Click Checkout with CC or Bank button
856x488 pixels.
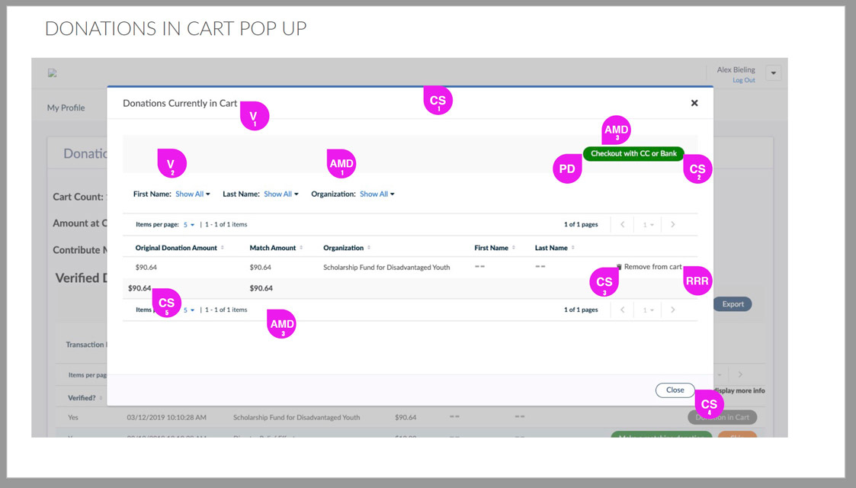coord(633,153)
